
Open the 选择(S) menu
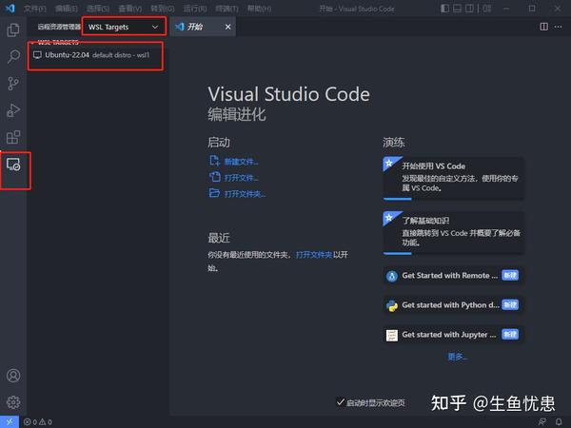point(98,9)
